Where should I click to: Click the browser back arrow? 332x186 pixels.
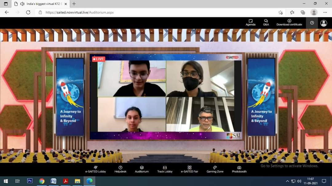7,13
